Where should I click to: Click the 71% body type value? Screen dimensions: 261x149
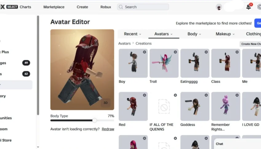click(x=111, y=116)
